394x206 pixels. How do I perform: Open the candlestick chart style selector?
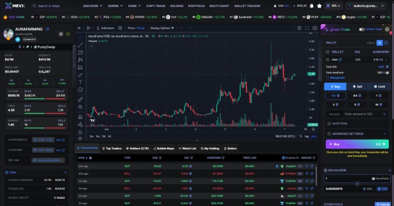(x=88, y=28)
